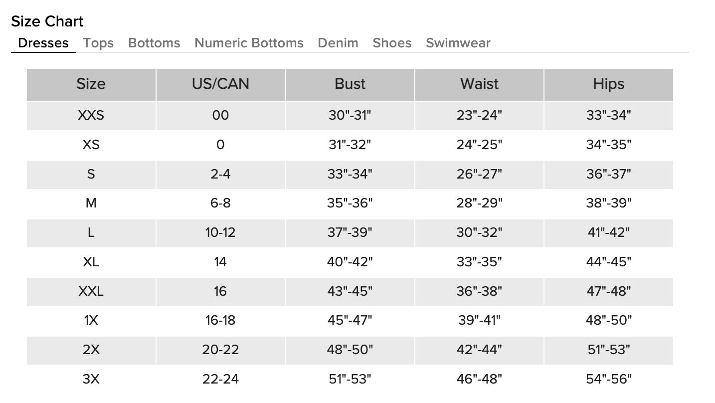
Task: Select the 3X size row label
Action: 91,379
